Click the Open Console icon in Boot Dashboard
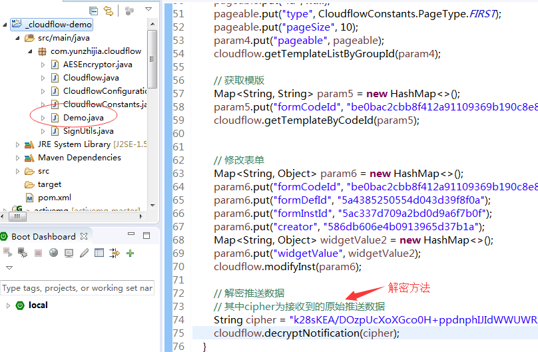The image size is (538, 352). pyautogui.click(x=69, y=253)
